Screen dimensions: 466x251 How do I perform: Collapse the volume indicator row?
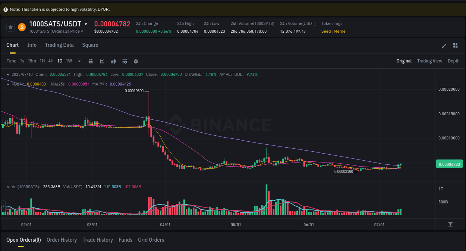pyautogui.click(x=8, y=187)
